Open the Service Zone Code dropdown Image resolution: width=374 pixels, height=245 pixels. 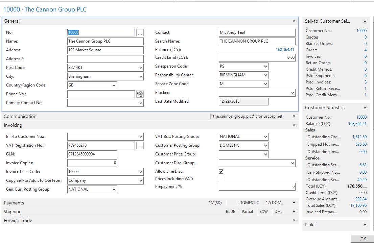click(265, 84)
